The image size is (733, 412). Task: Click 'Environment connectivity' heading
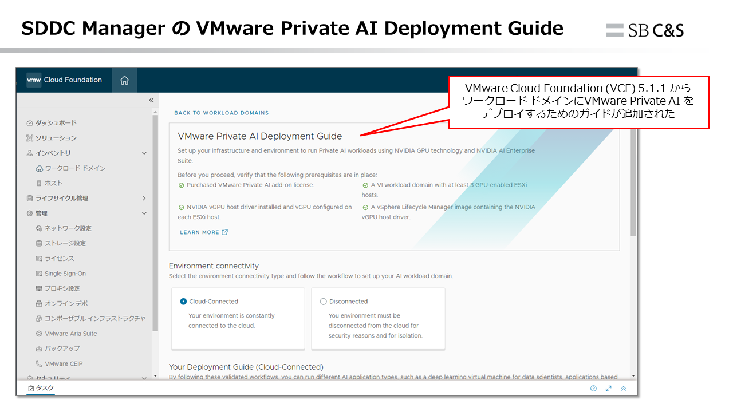click(x=214, y=266)
